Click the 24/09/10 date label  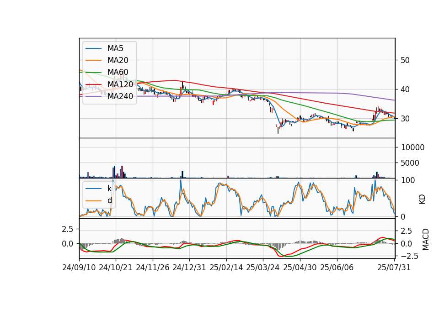(79, 268)
